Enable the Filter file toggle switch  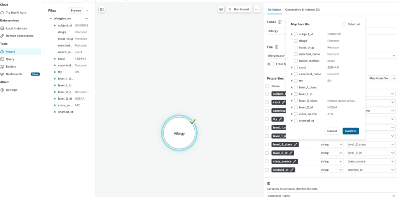coord(271,64)
